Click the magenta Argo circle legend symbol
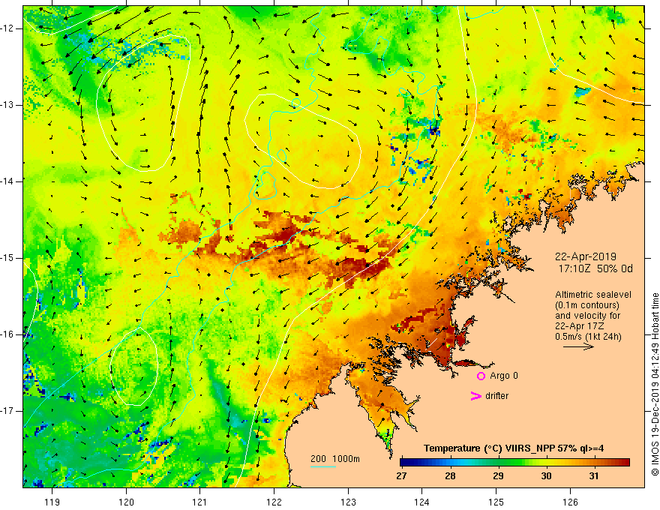Viewport: 660px width, 510px height. [x=481, y=376]
